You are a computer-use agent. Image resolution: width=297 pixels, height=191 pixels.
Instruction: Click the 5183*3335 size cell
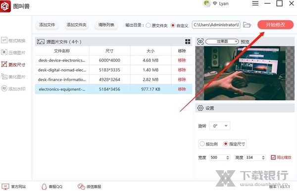109,70
